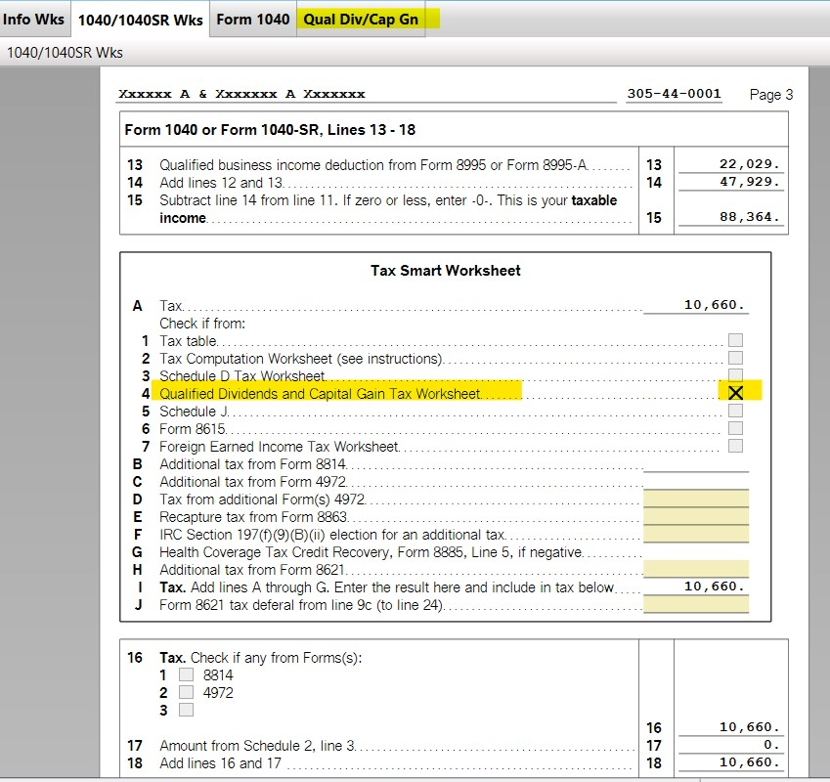This screenshot has height=782, width=830.
Task: Click the 'Add lines 16 and 17' label
Action: point(220,763)
